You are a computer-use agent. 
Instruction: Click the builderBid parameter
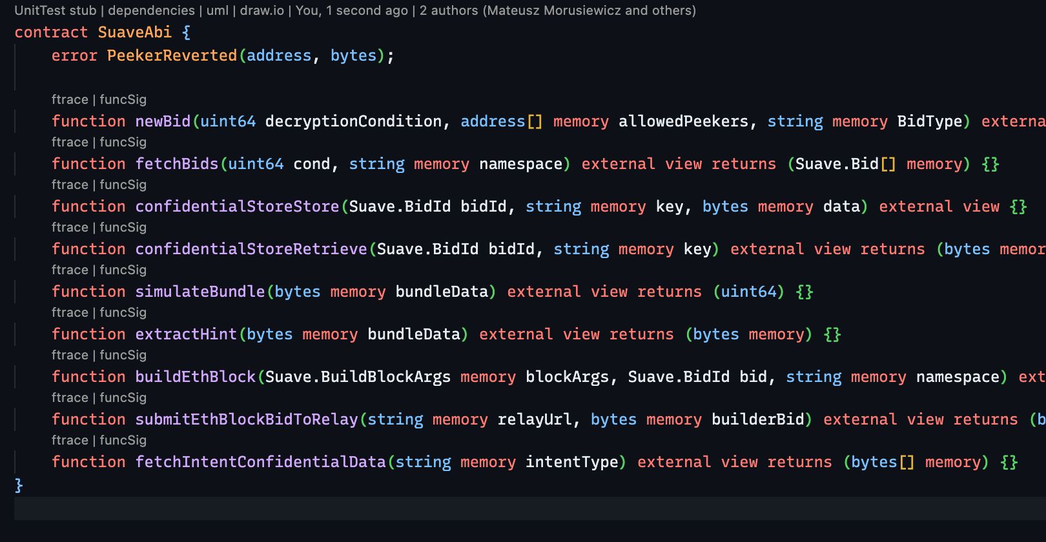click(x=758, y=419)
